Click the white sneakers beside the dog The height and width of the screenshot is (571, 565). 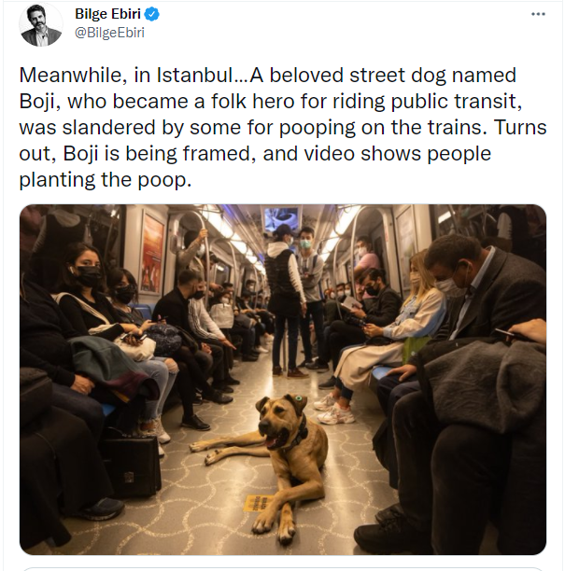[333, 409]
